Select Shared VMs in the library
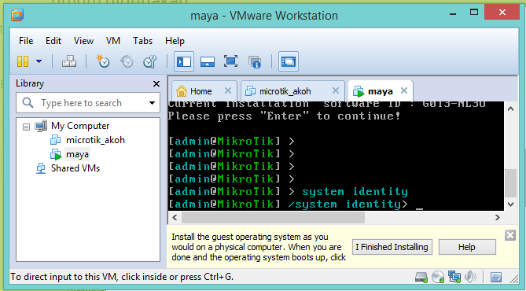Viewport: 526px width, 291px height. (75, 168)
